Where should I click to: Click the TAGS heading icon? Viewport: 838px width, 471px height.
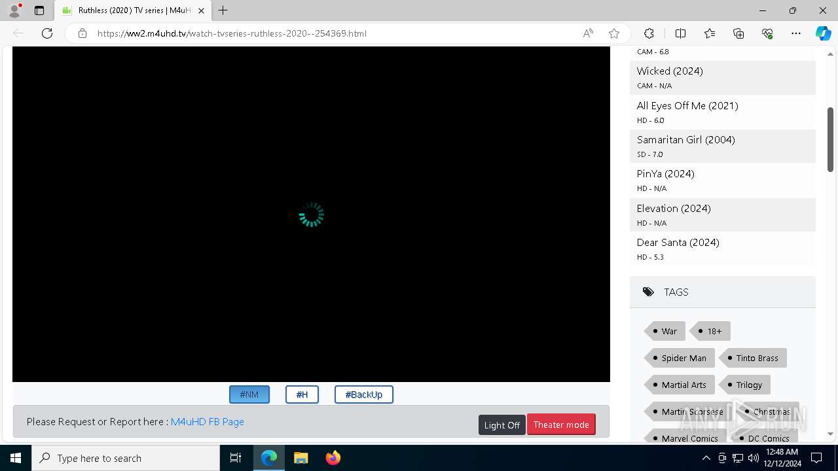(x=648, y=292)
